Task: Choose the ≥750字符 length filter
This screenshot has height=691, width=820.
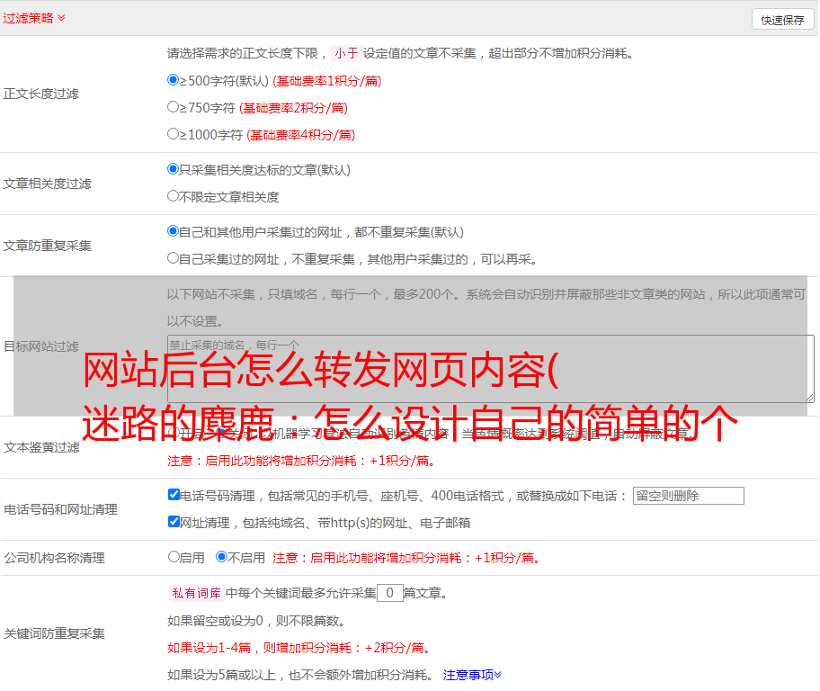Action: (174, 107)
